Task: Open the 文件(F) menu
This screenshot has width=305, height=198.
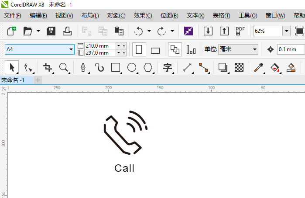Action: (x=13, y=15)
